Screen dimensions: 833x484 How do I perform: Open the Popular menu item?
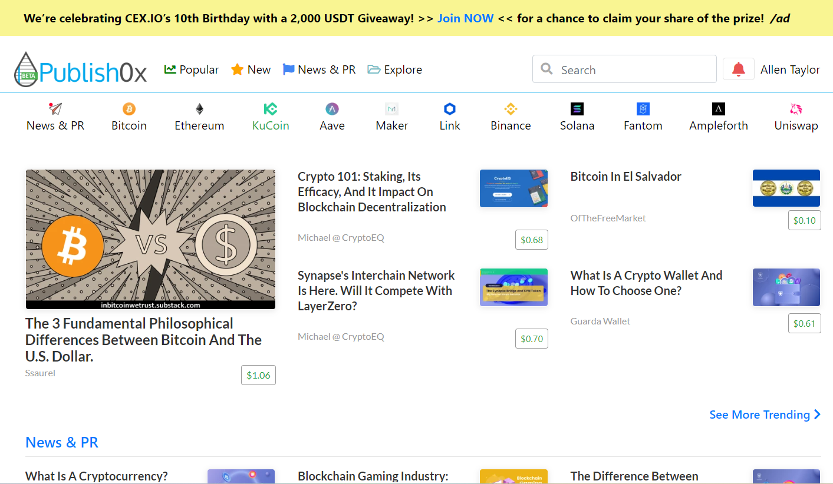192,69
